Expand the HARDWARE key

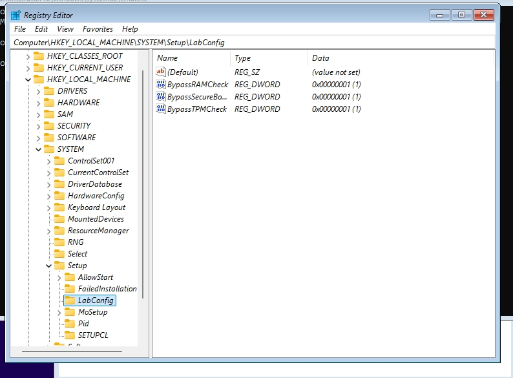(39, 103)
